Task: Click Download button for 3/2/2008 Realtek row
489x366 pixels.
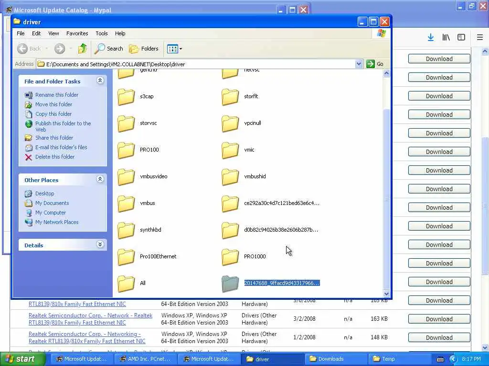Action: pos(439,319)
